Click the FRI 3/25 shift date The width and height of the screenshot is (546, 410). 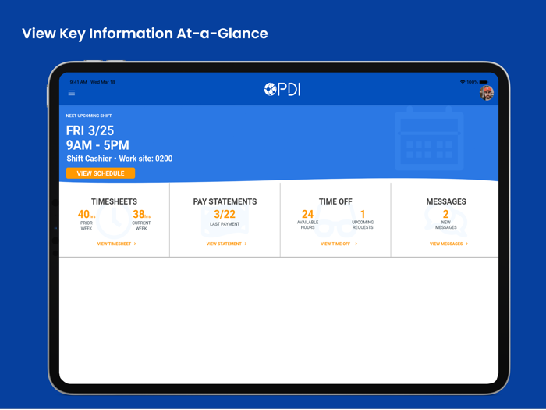click(x=90, y=130)
